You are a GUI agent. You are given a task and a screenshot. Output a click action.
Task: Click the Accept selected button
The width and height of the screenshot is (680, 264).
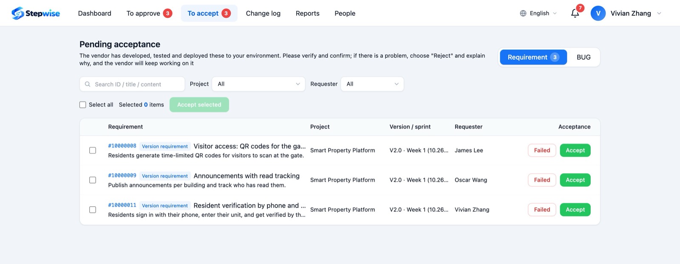tap(199, 105)
